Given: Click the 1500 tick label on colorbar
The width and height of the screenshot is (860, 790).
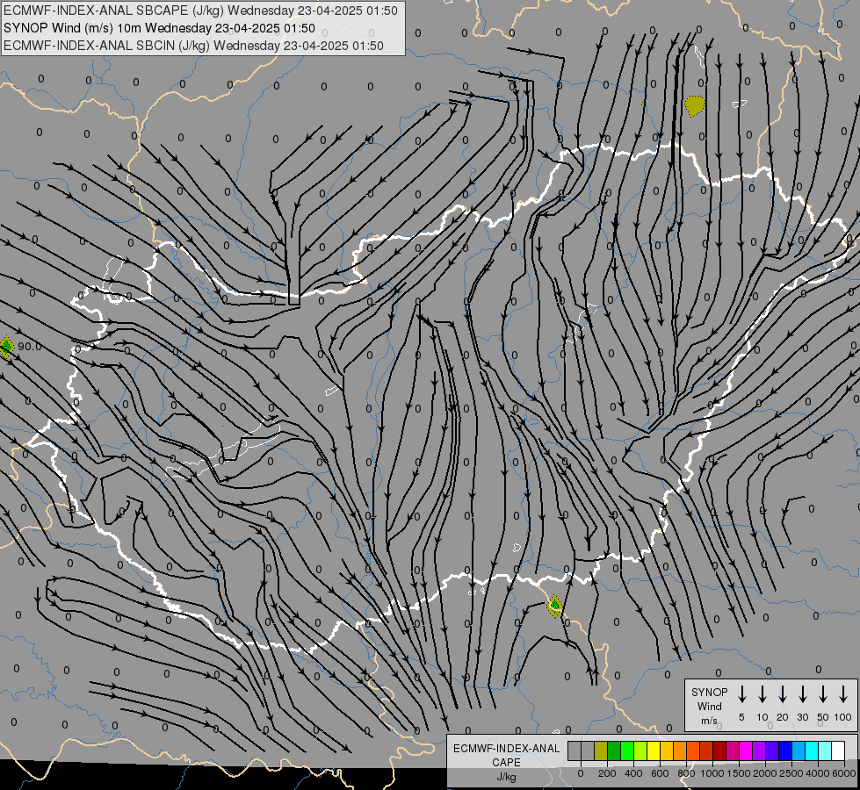Looking at the screenshot, I should coord(739,773).
